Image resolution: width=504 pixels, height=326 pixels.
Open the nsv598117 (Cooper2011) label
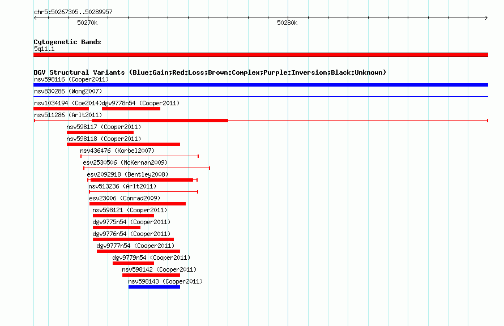(x=104, y=127)
